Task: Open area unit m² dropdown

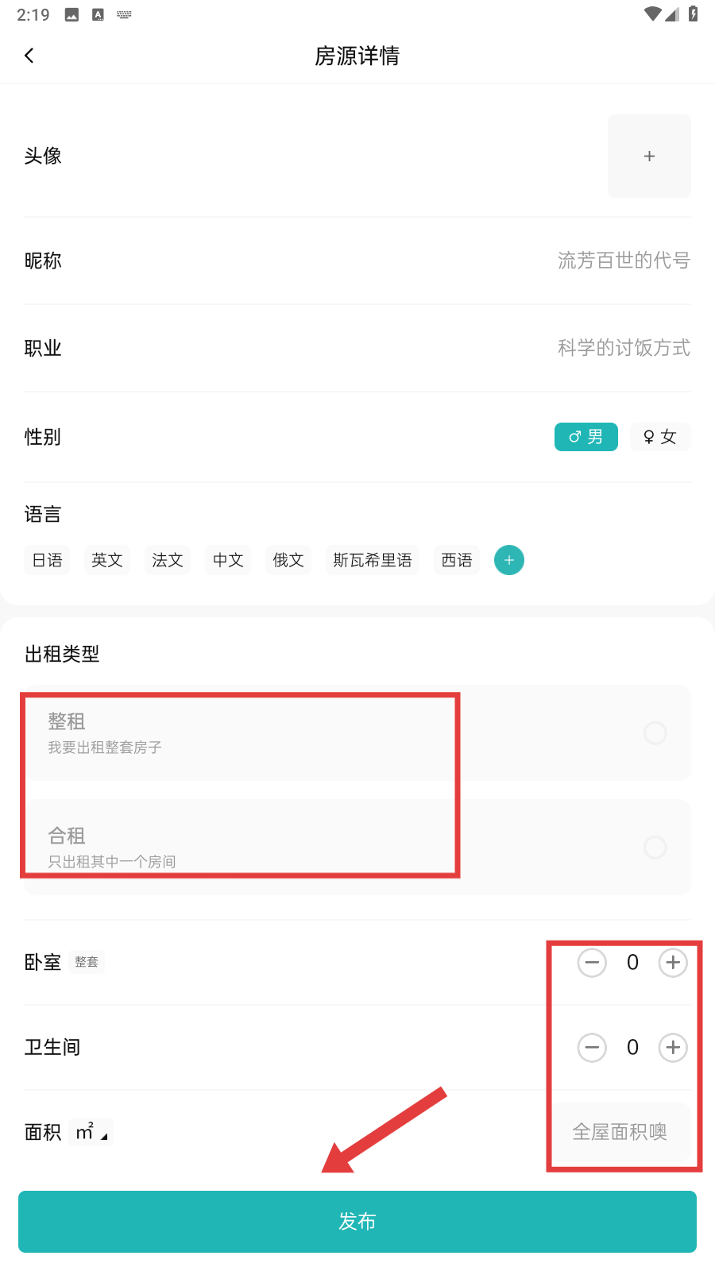Action: 92,1132
